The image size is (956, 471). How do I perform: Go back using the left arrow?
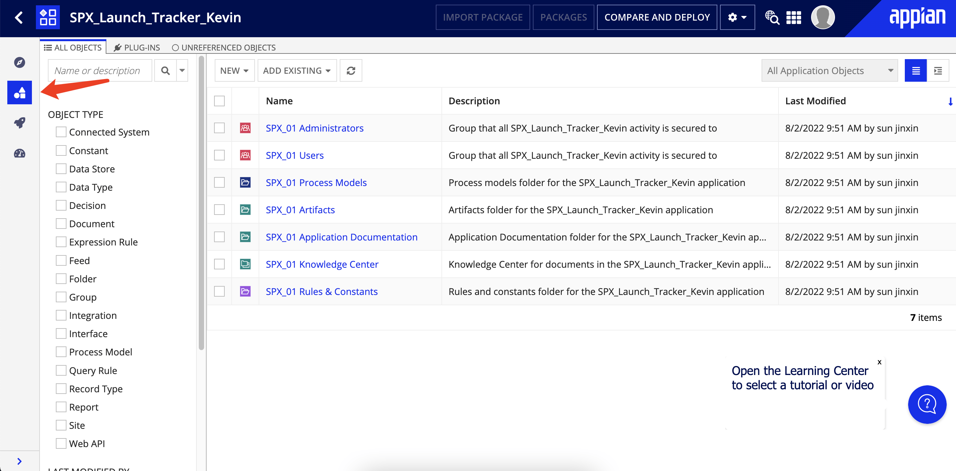pyautogui.click(x=19, y=17)
